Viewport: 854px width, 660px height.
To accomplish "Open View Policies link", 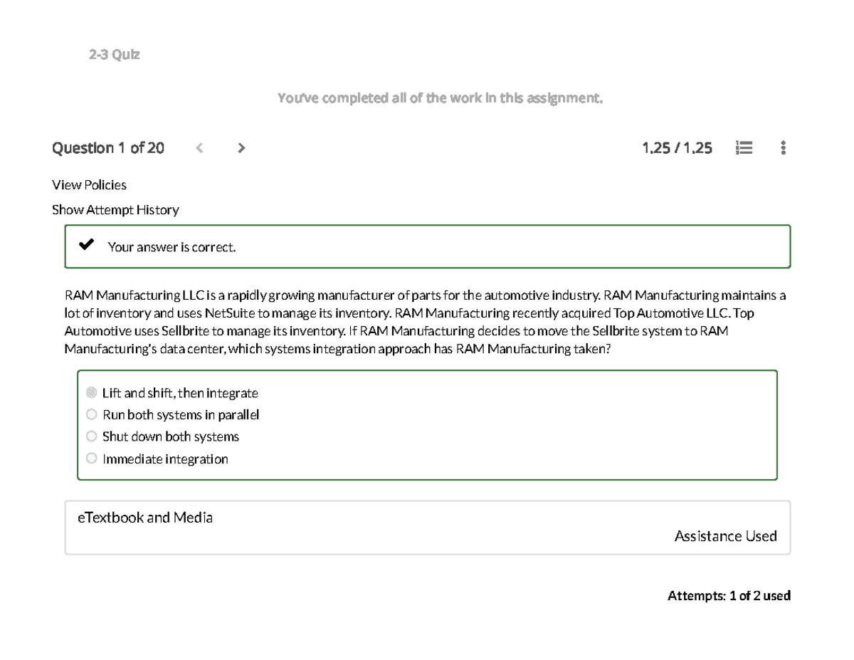I will (89, 185).
